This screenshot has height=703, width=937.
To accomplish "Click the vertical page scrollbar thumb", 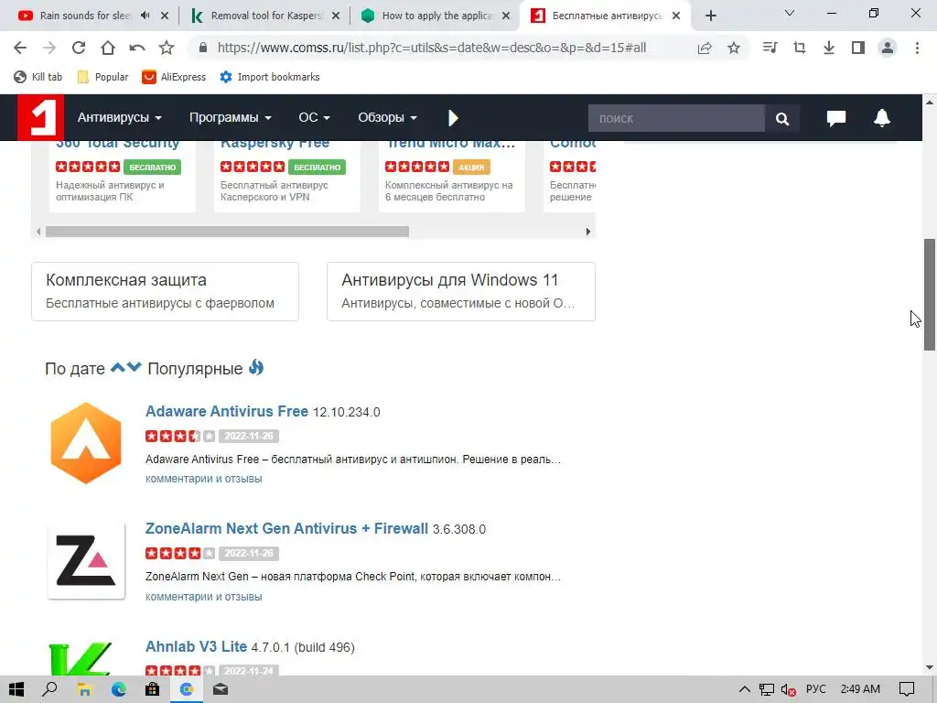I will pyautogui.click(x=930, y=295).
